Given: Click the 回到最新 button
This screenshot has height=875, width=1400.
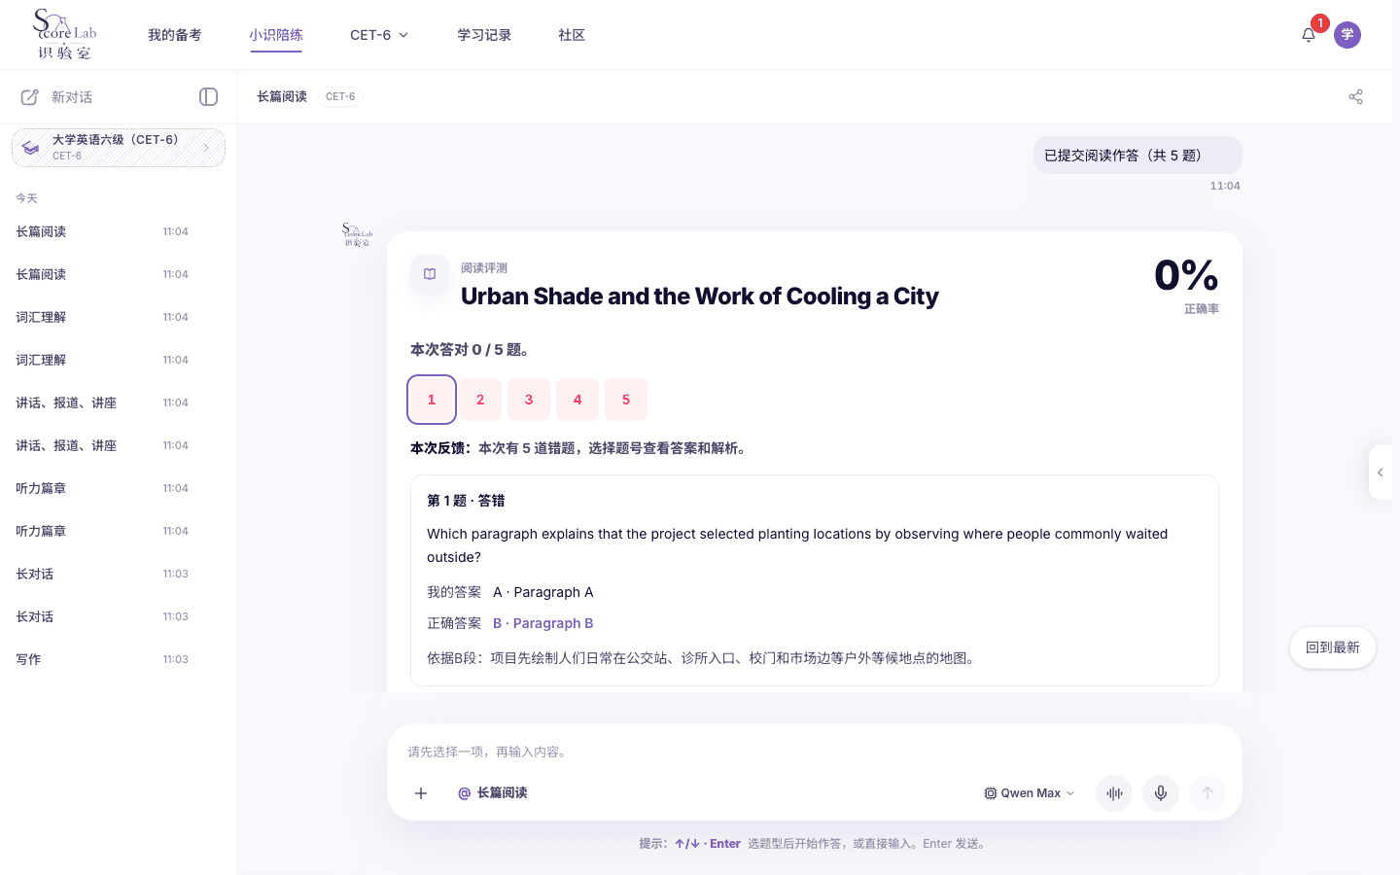Looking at the screenshot, I should (1333, 647).
